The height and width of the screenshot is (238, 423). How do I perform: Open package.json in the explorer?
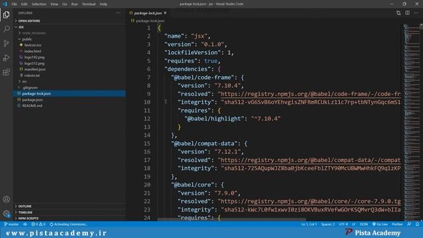point(32,100)
